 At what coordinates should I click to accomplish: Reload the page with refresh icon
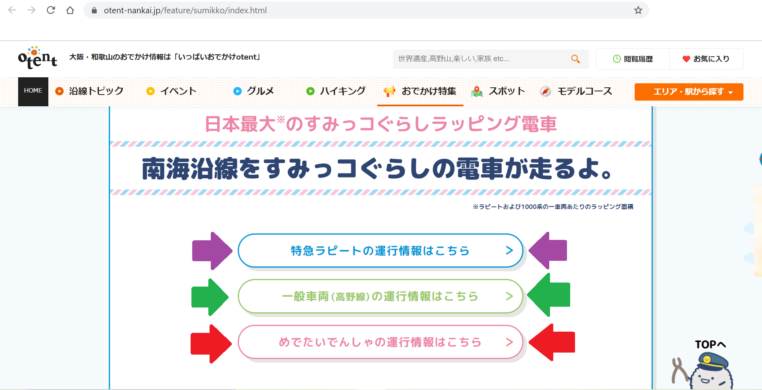(x=51, y=10)
